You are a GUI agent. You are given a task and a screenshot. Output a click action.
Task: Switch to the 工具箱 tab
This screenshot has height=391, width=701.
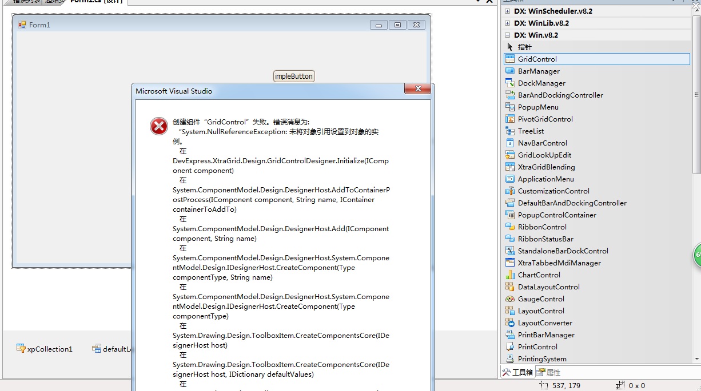point(517,372)
